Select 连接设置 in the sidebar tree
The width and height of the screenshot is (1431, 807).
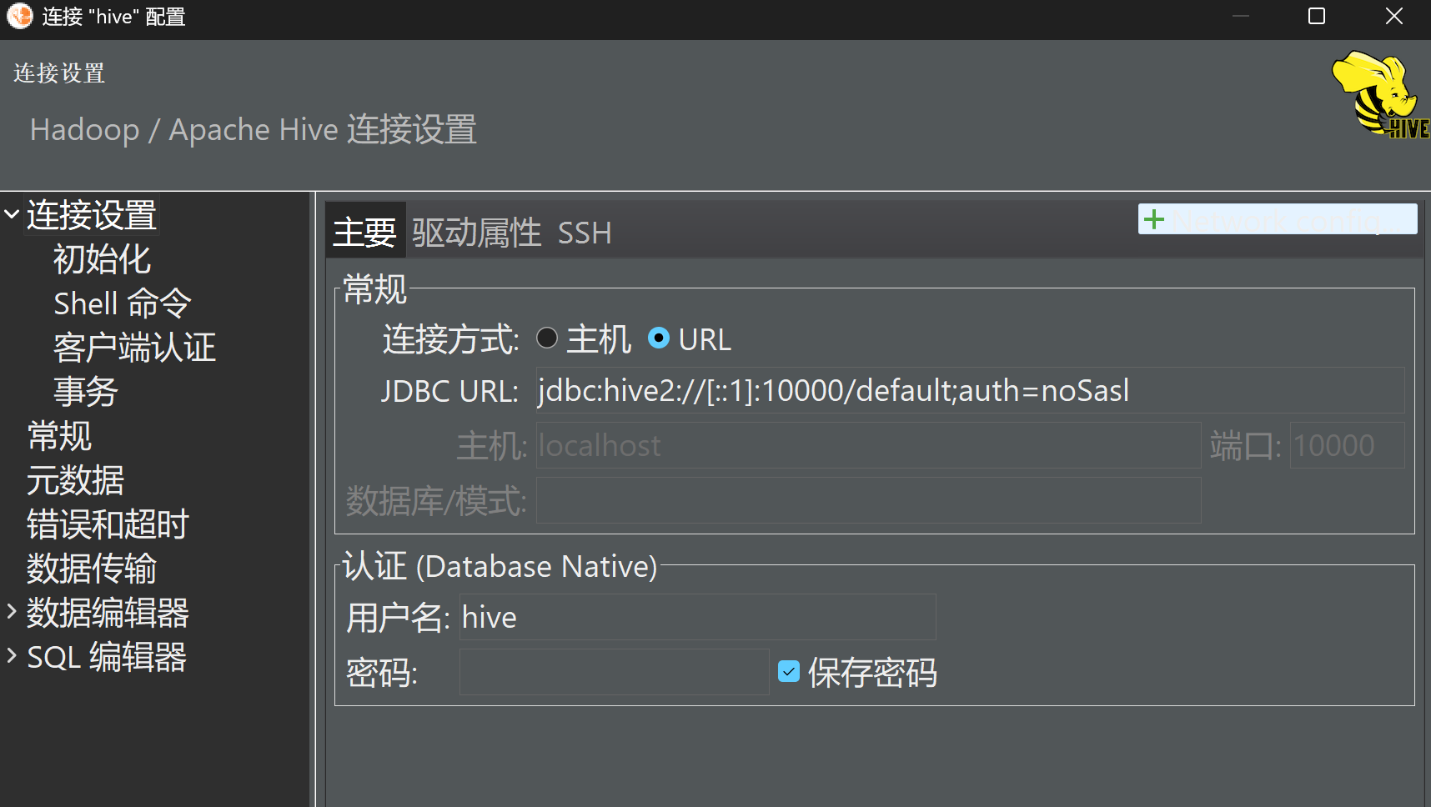92,214
